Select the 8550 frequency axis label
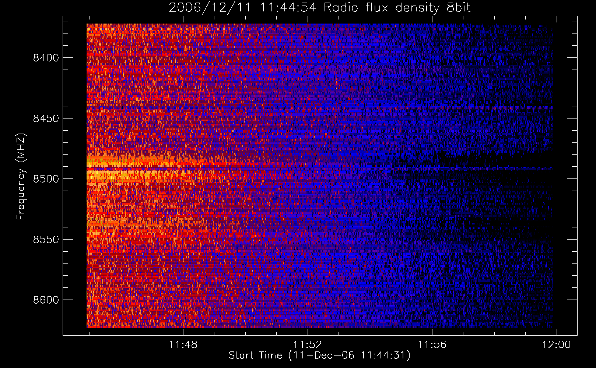 46,240
